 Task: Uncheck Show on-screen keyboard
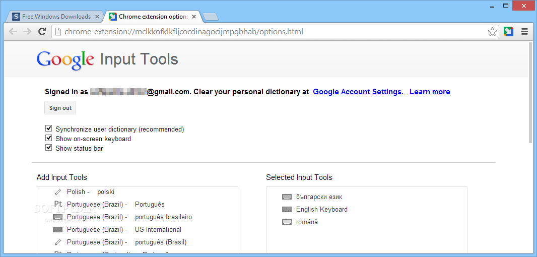tap(49, 139)
